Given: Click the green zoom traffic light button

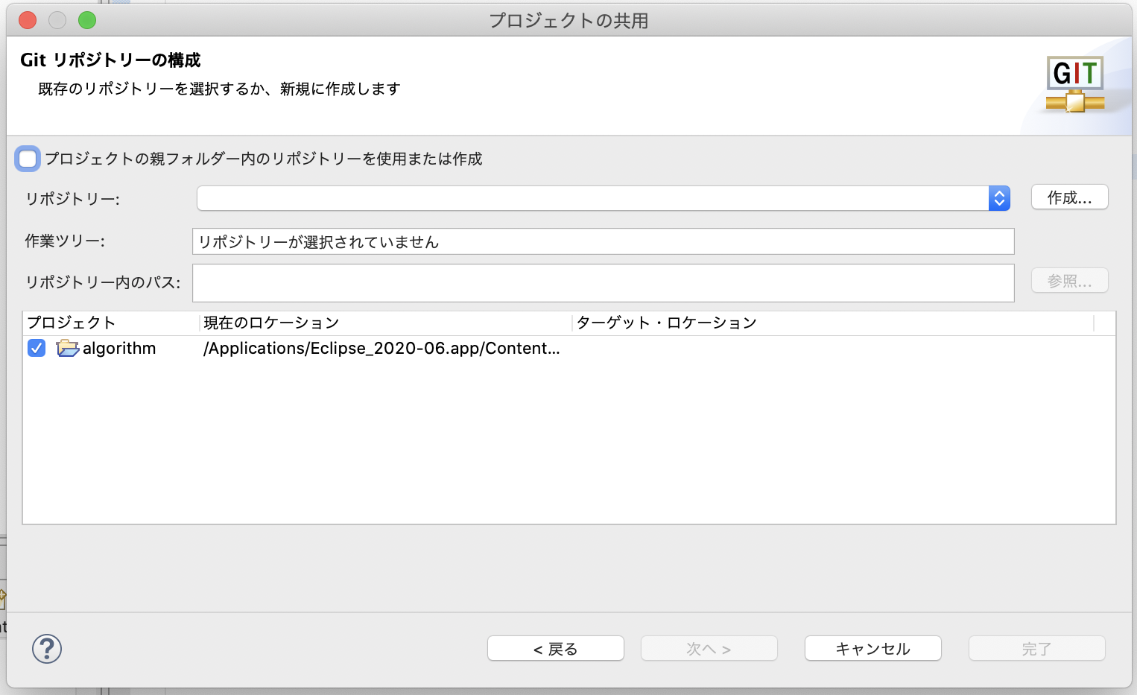Looking at the screenshot, I should [x=86, y=20].
